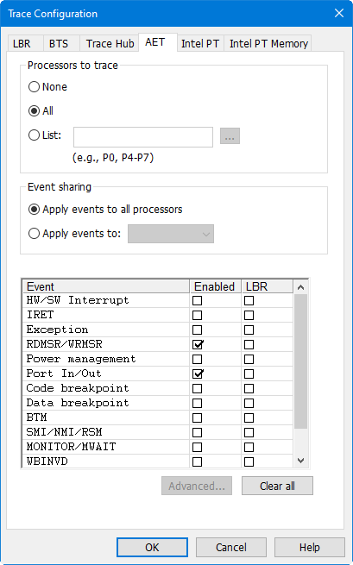Open the Apply events to dropdown
The image size is (353, 565).
pyautogui.click(x=171, y=234)
